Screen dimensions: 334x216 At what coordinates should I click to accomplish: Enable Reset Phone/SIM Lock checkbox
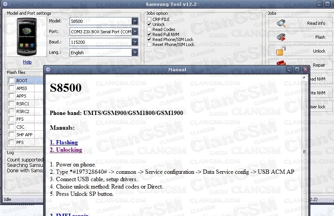pos(149,45)
